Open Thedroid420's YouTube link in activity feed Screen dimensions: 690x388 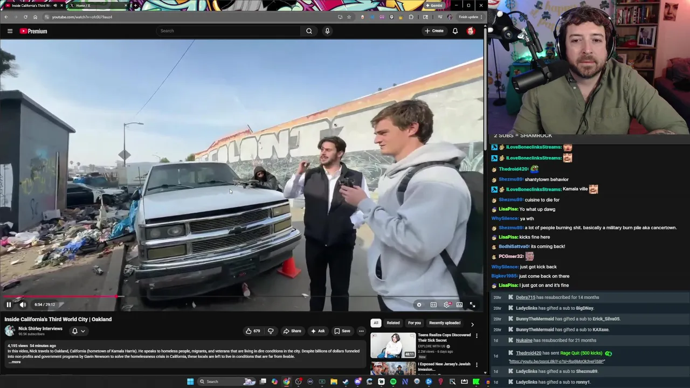pos(556,362)
